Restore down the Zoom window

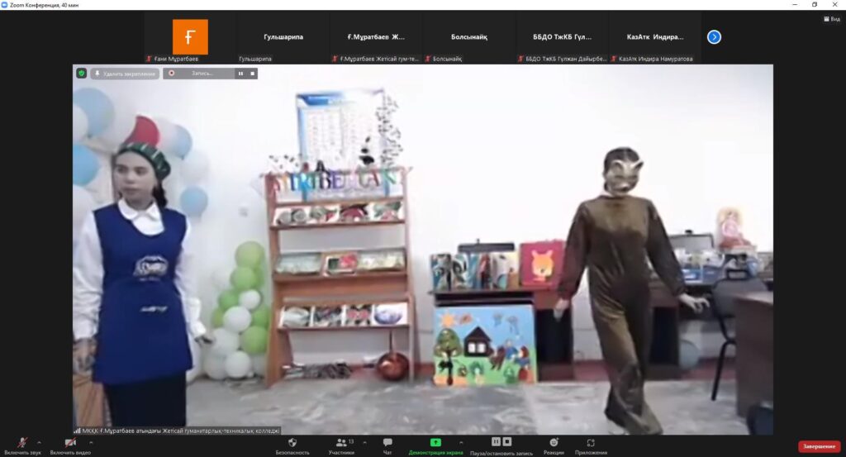[x=814, y=4]
